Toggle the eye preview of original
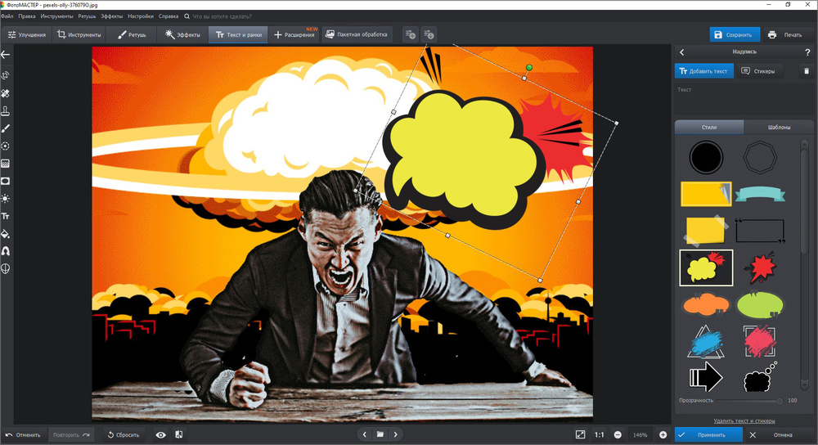This screenshot has height=445, width=818. click(160, 434)
